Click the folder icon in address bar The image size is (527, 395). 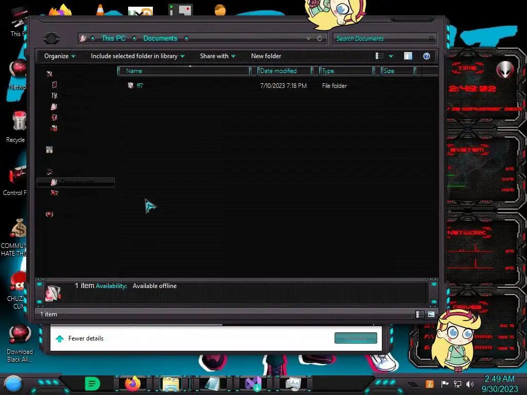pyautogui.click(x=83, y=38)
